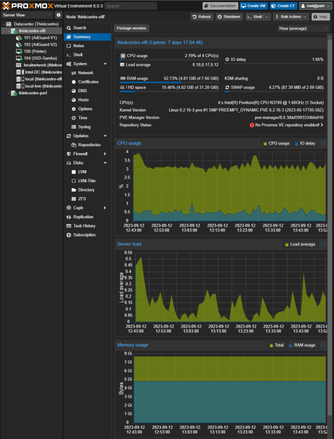The height and width of the screenshot is (439, 334).
Task: Select the Intel-DC storage entry
Action: coord(39,72)
